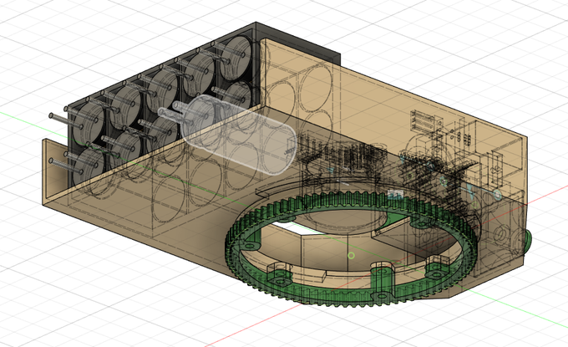The width and height of the screenshot is (568, 347).
Task: Select the top-left protruding metal rod end
Action: (x=52, y=116)
